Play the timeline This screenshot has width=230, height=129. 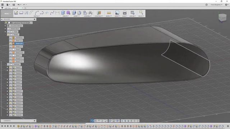(8, 126)
